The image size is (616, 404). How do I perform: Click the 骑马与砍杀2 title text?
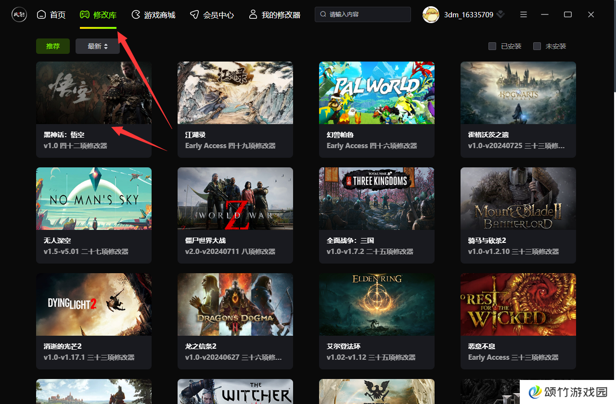pyautogui.click(x=487, y=240)
